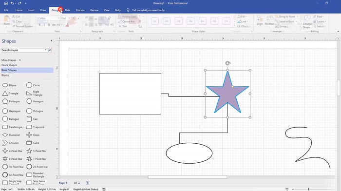This screenshot has width=341, height=191.
Task: Switch to the Process ribbon tab
Action: point(80,10)
